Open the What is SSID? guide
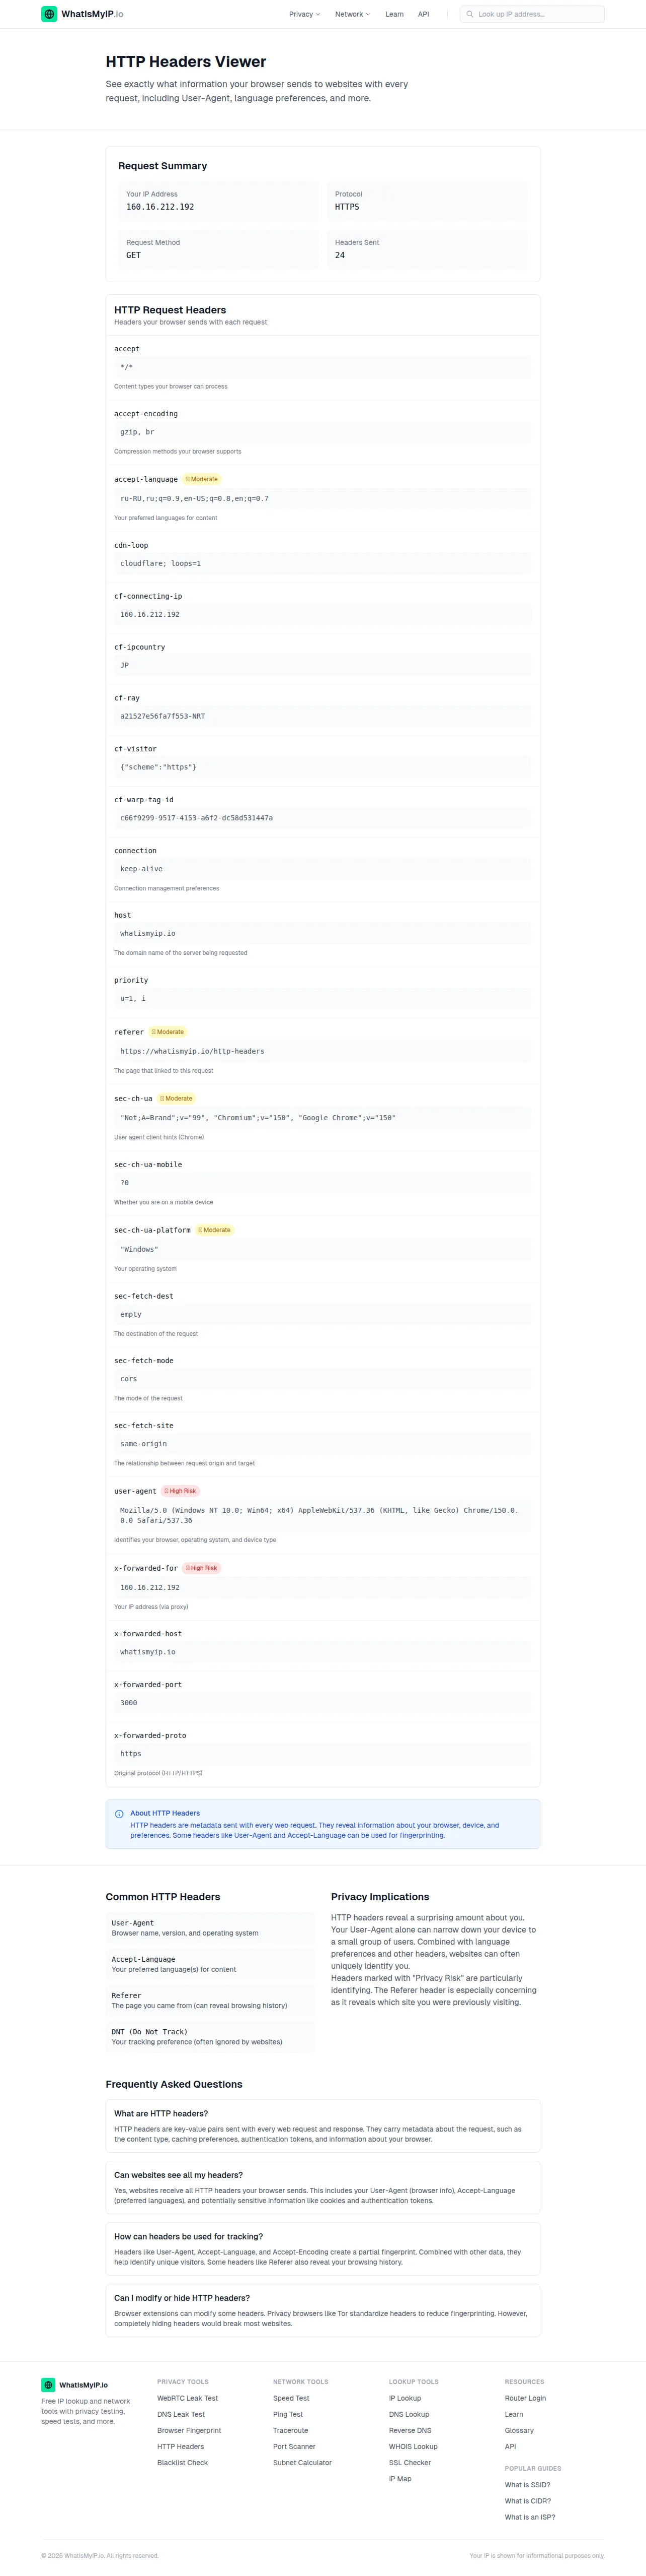The height and width of the screenshot is (2576, 646). [527, 2485]
